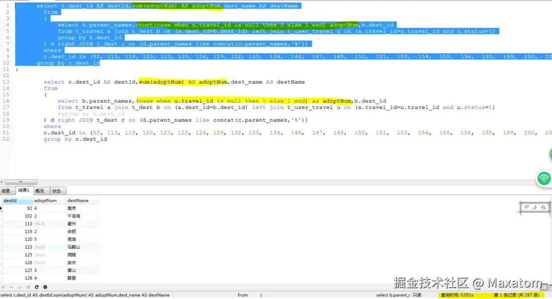Select the handwriting pen icon on the IME bar
The height and width of the screenshot is (299, 552).
pos(534,207)
